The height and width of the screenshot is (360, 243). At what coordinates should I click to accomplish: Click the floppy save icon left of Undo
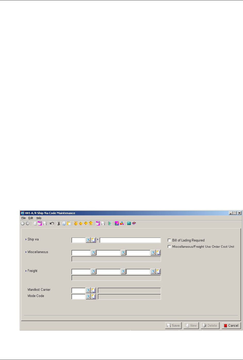point(45,223)
